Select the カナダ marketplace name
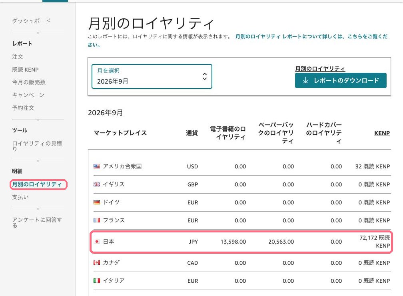The image size is (403, 296). (x=111, y=263)
